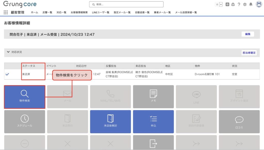The image size is (264, 150).
Task: Open the app launcher grid
Action: click(6, 12)
